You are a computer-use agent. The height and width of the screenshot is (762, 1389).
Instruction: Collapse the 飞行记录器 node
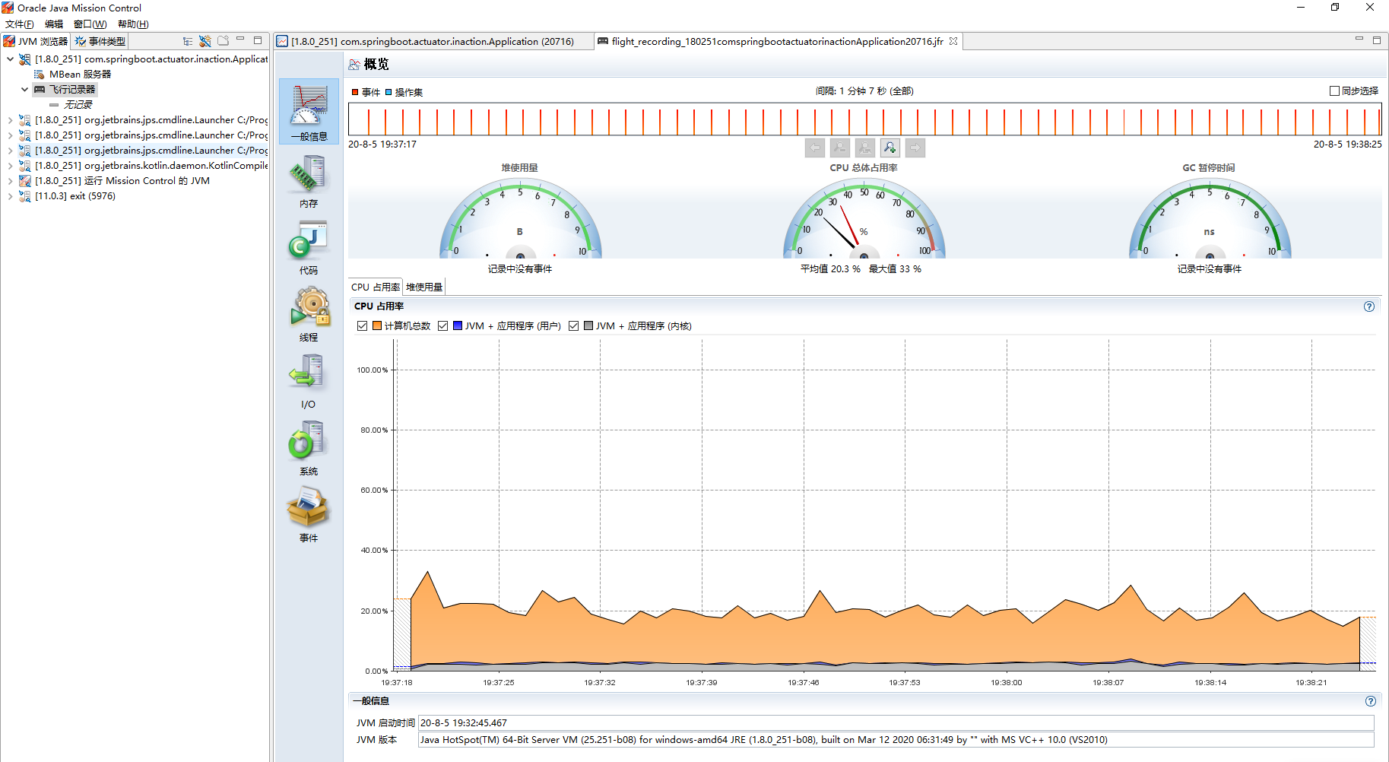[x=24, y=89]
